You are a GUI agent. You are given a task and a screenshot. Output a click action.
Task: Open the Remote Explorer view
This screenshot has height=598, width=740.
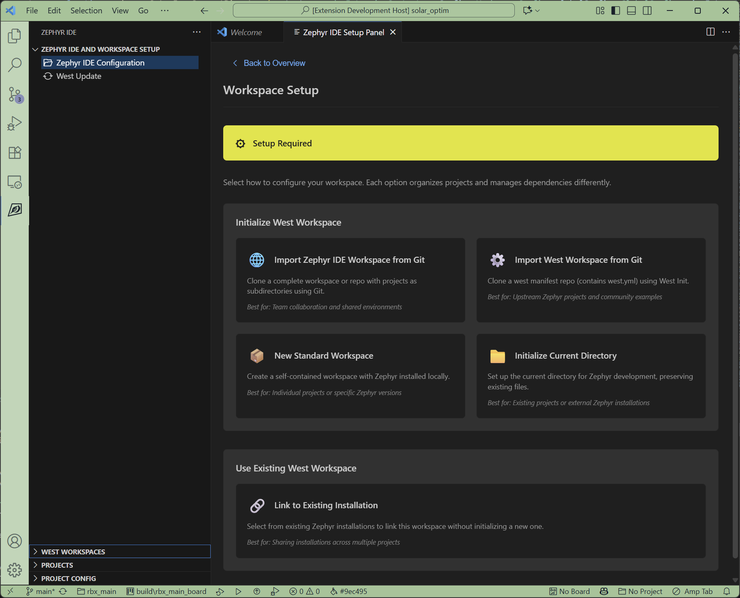[x=15, y=182]
